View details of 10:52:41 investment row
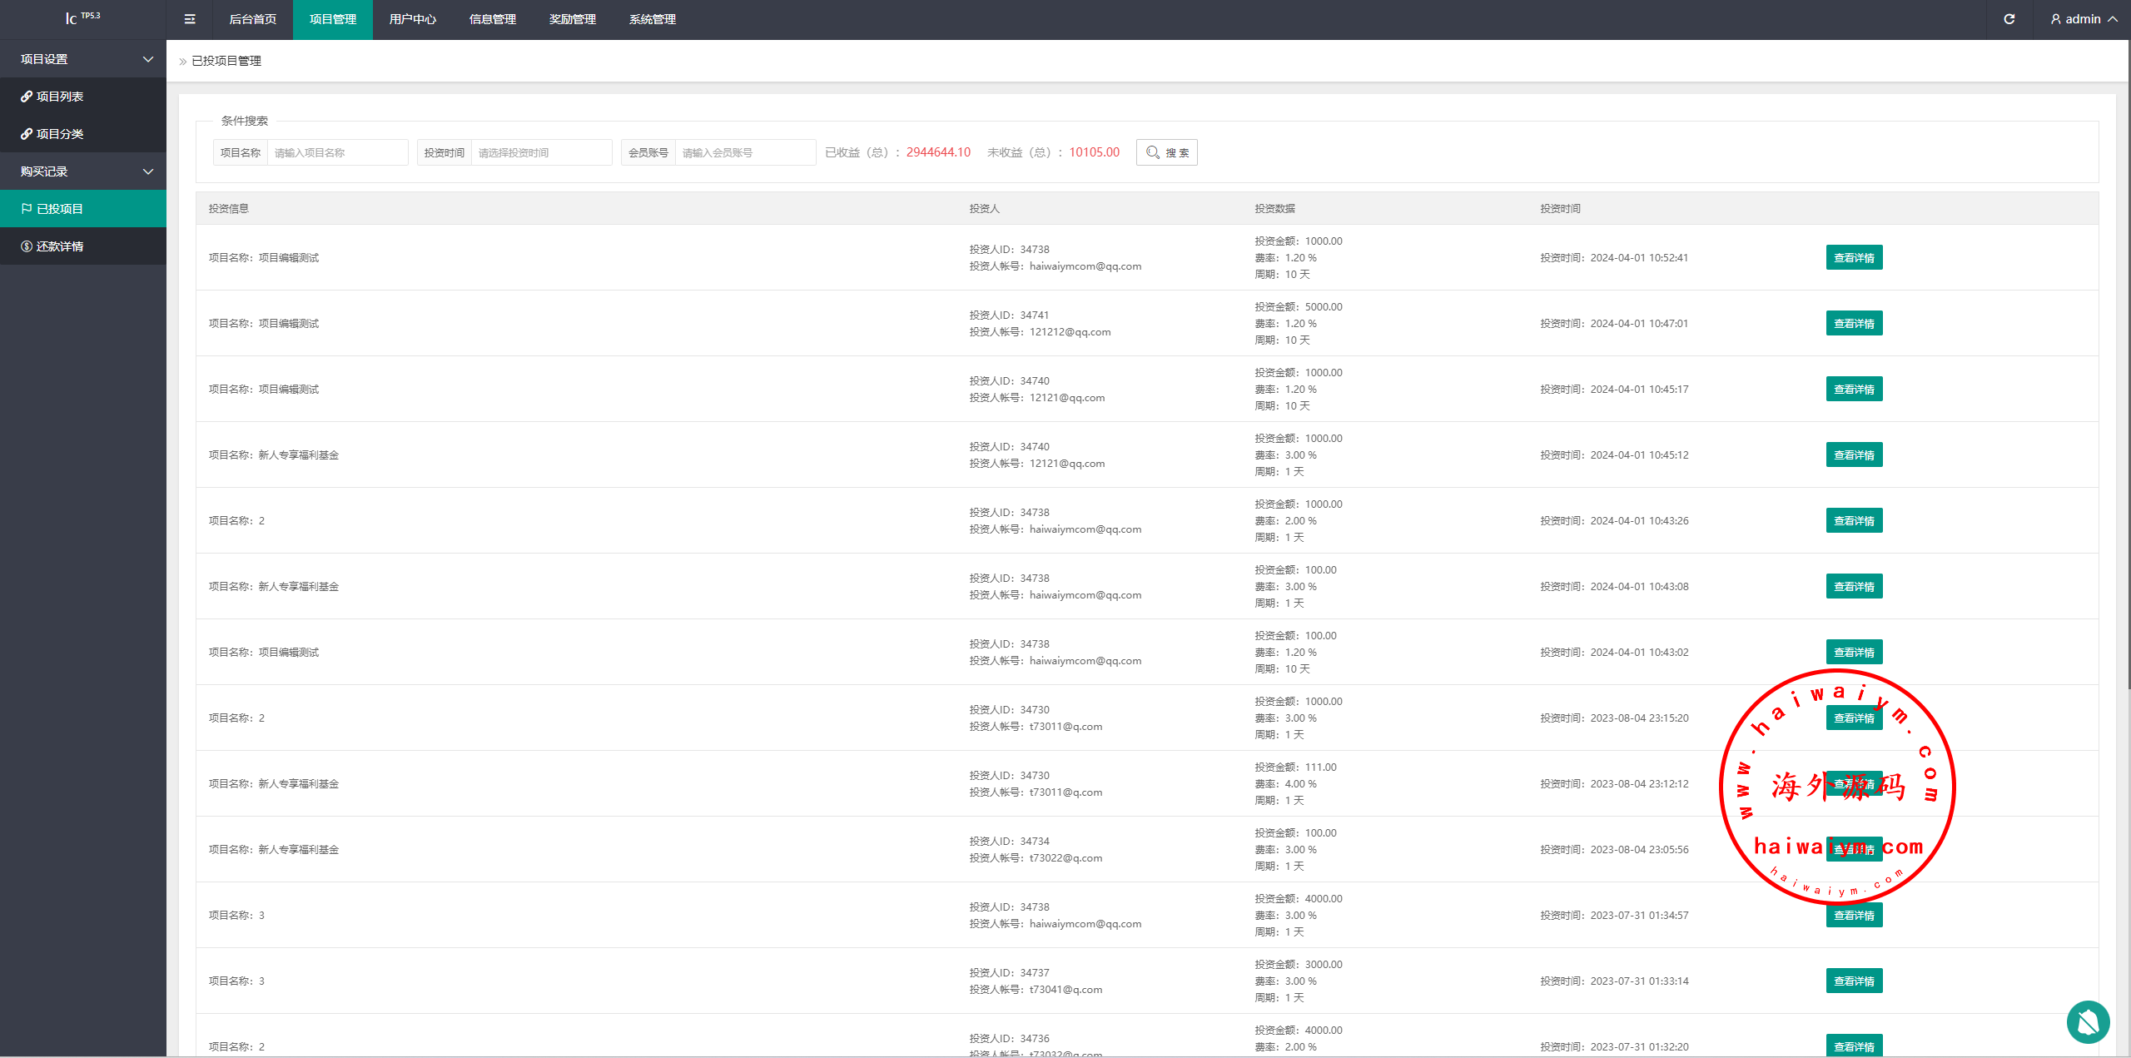Image resolution: width=2131 pixels, height=1058 pixels. click(1853, 258)
